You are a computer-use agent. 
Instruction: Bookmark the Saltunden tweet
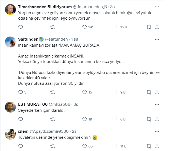[149, 92]
